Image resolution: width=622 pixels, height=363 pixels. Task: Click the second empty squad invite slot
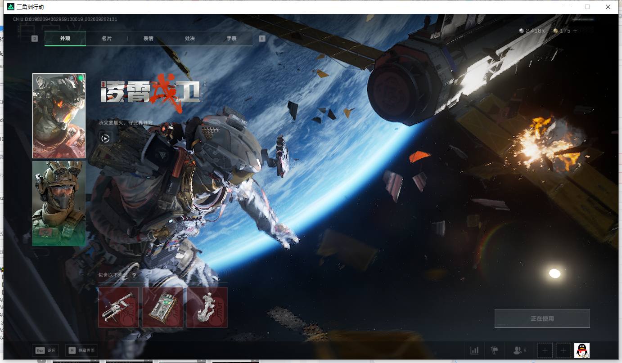coord(563,350)
